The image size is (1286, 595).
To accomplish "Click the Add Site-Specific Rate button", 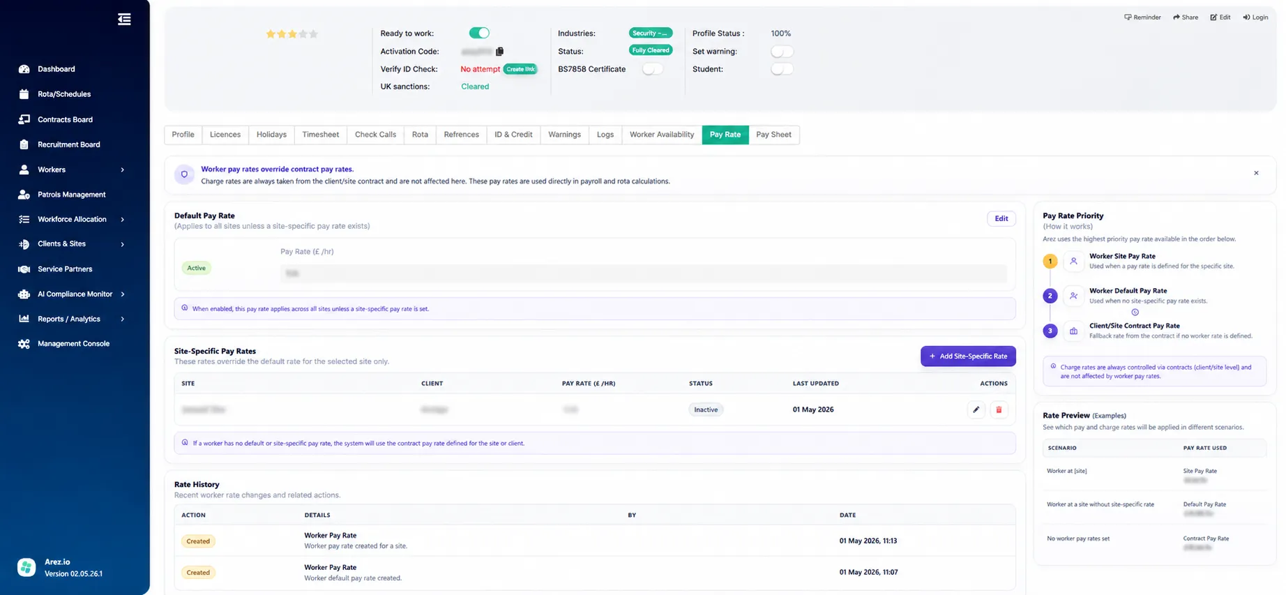I will [x=968, y=356].
